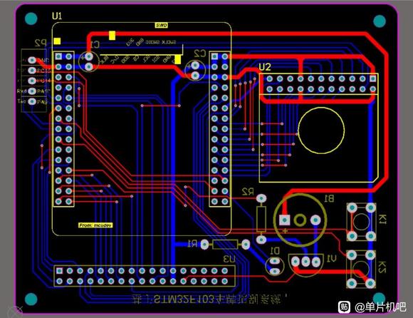Select the square pin-1 pad of U3
The height and width of the screenshot is (318, 413).
point(60,271)
